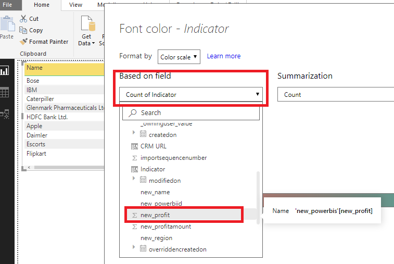The width and height of the screenshot is (394, 264).
Task: Open Model relationships view icon
Action: (5, 114)
